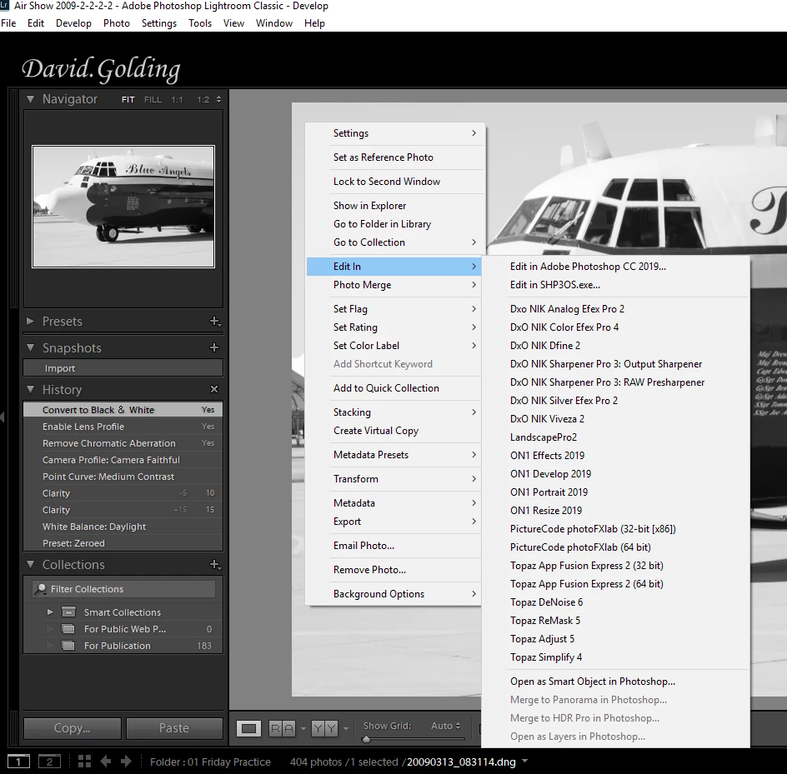Click the For Public Web P... collection icon
This screenshot has width=787, height=774.
[68, 629]
